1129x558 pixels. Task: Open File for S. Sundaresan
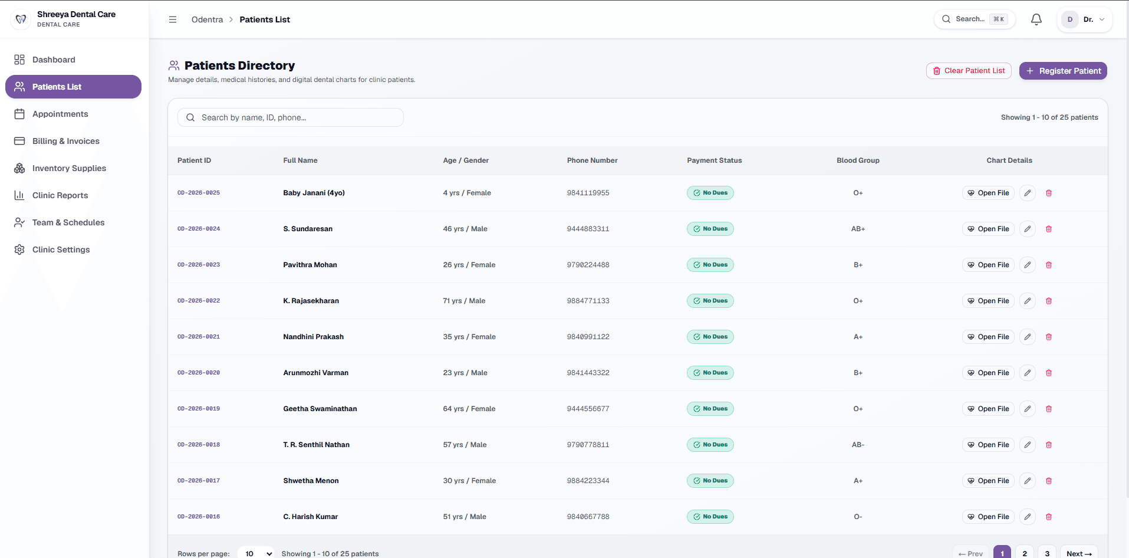[x=988, y=229]
